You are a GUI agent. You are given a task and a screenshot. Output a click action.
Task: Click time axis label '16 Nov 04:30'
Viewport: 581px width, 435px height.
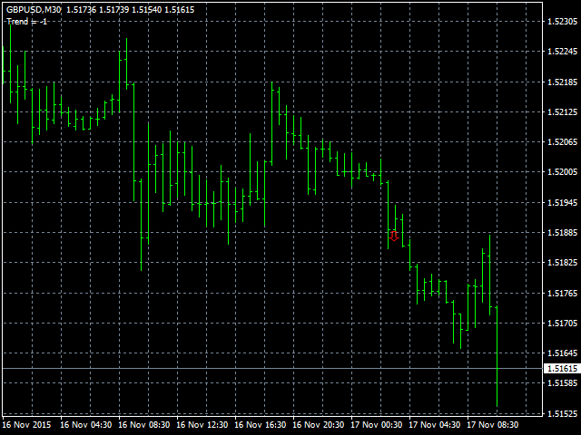pos(86,425)
